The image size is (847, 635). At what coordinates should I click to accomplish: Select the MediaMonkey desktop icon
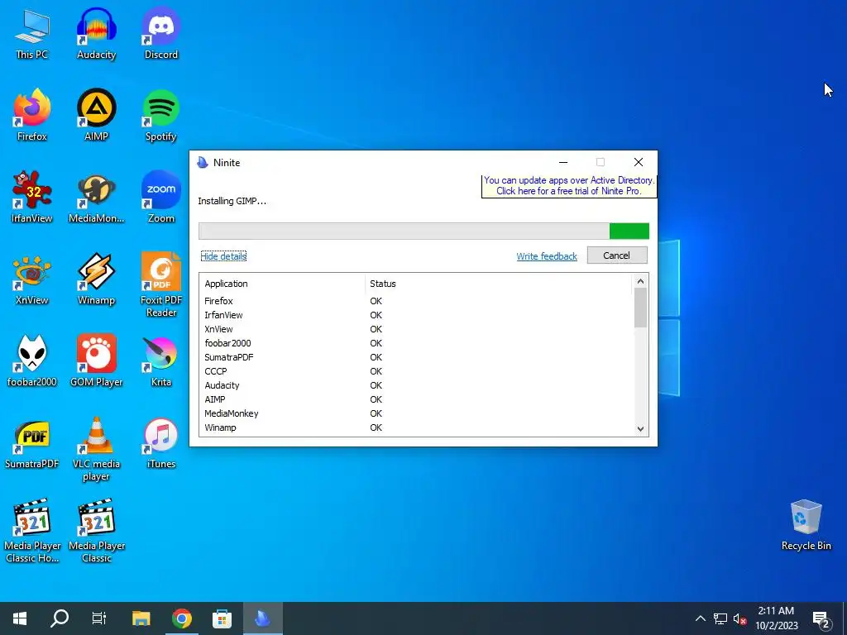96,198
